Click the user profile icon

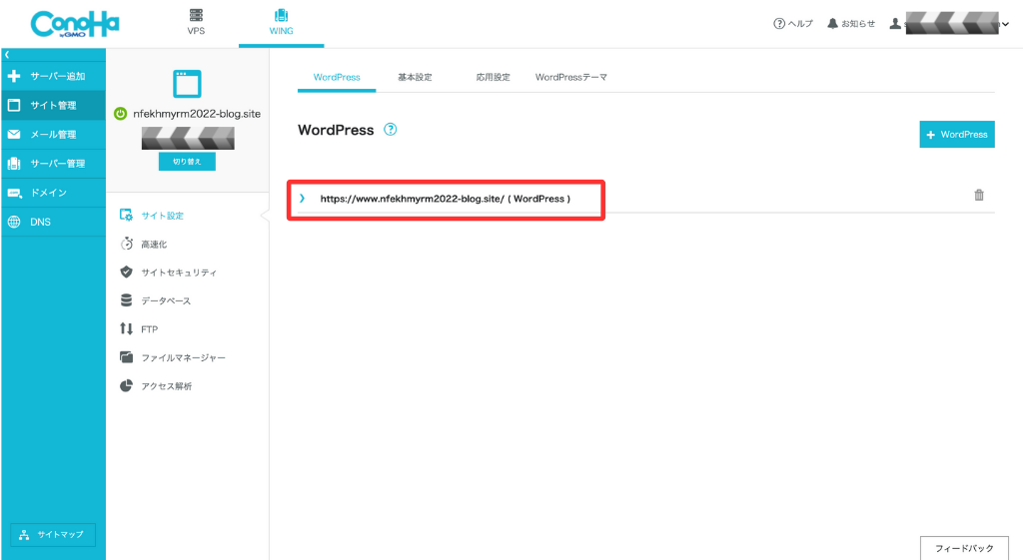(x=895, y=24)
